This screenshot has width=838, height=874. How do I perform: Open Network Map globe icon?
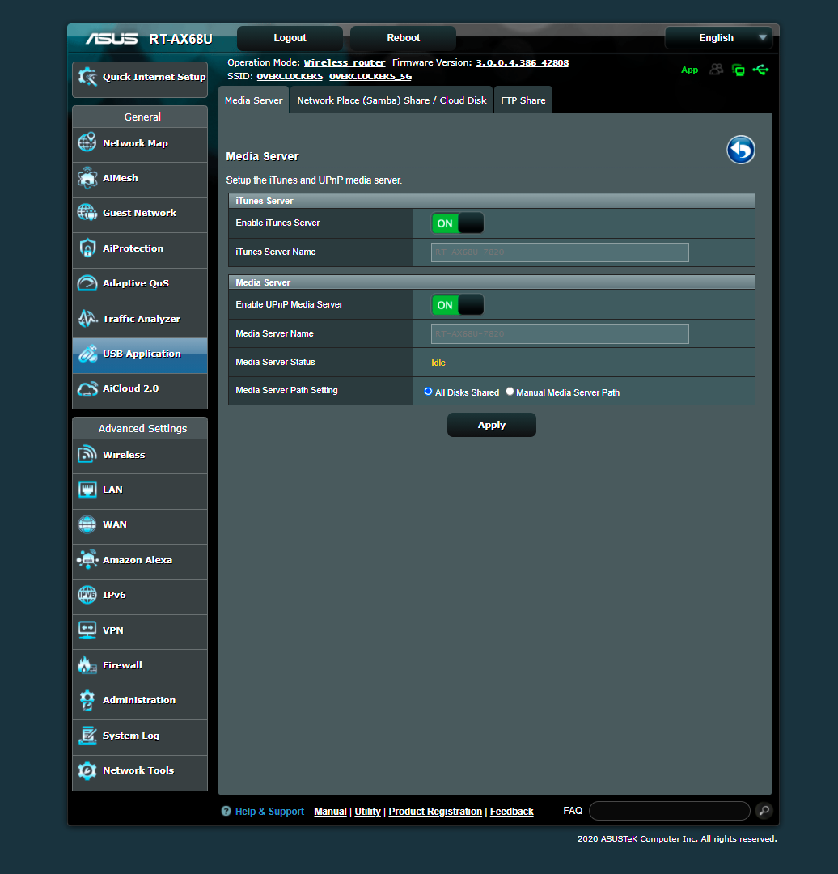pyautogui.click(x=87, y=142)
